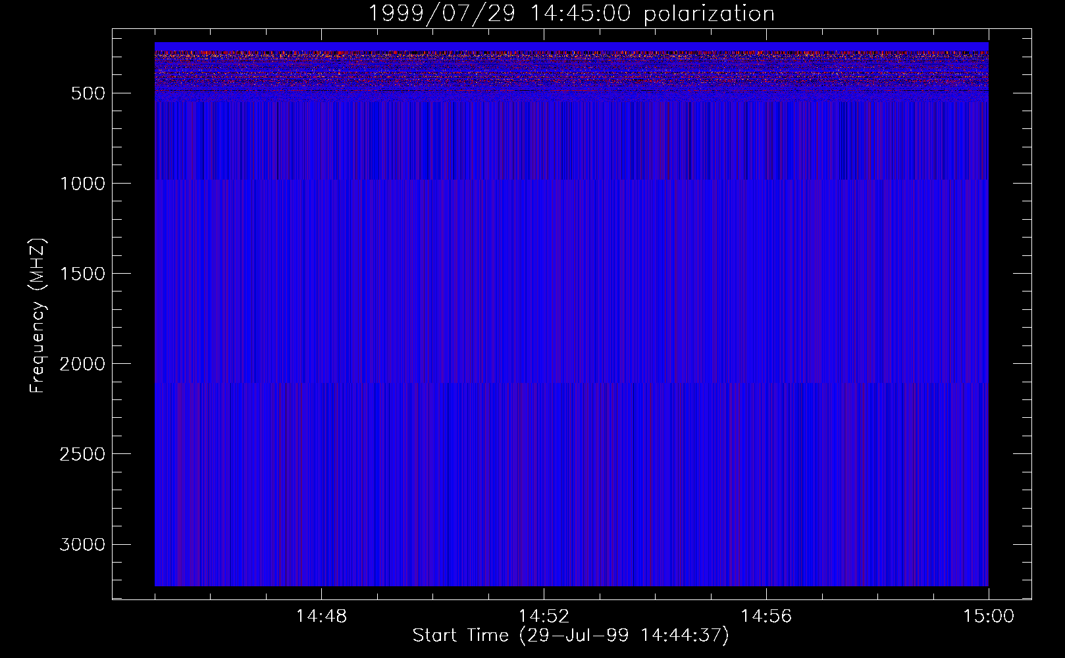The height and width of the screenshot is (658, 1065).
Task: Select the 14:52 time tick label
Action: [543, 617]
